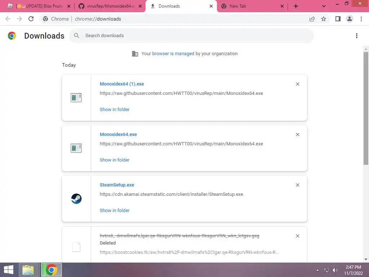Viewport: 369px width, 277px height.
Task: Close the virusRep/Monoxidex64 tab
Action: click(x=140, y=6)
